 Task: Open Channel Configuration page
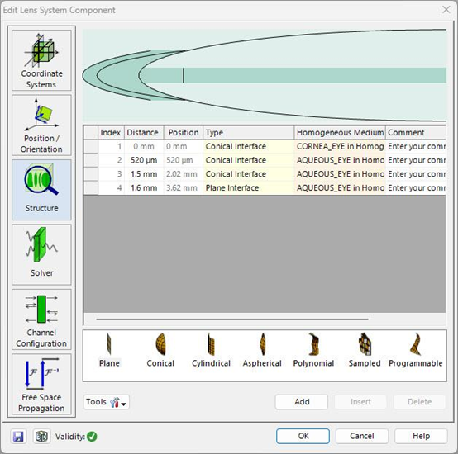(41, 319)
